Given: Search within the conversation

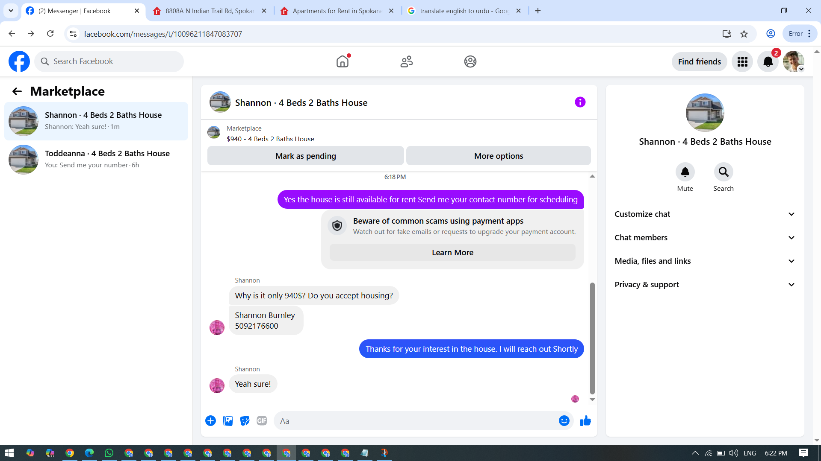Looking at the screenshot, I should (x=724, y=172).
